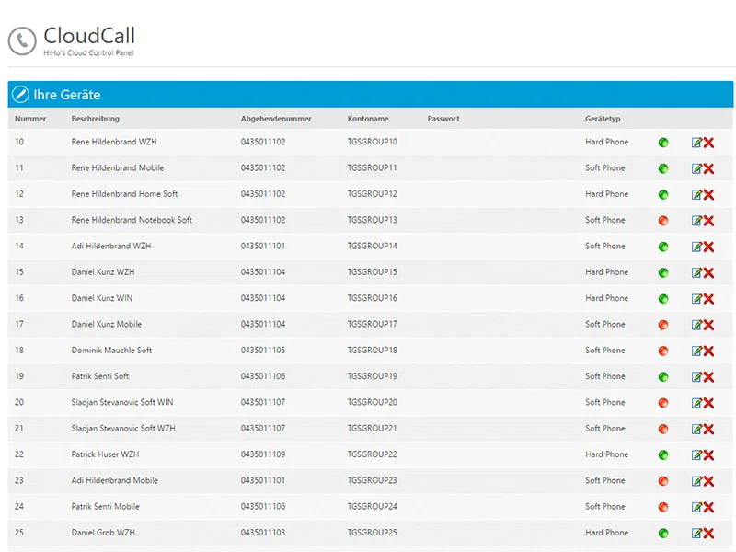Screen dimensions: 736x552
Task: Click the Kontoname column header
Action: [x=368, y=119]
